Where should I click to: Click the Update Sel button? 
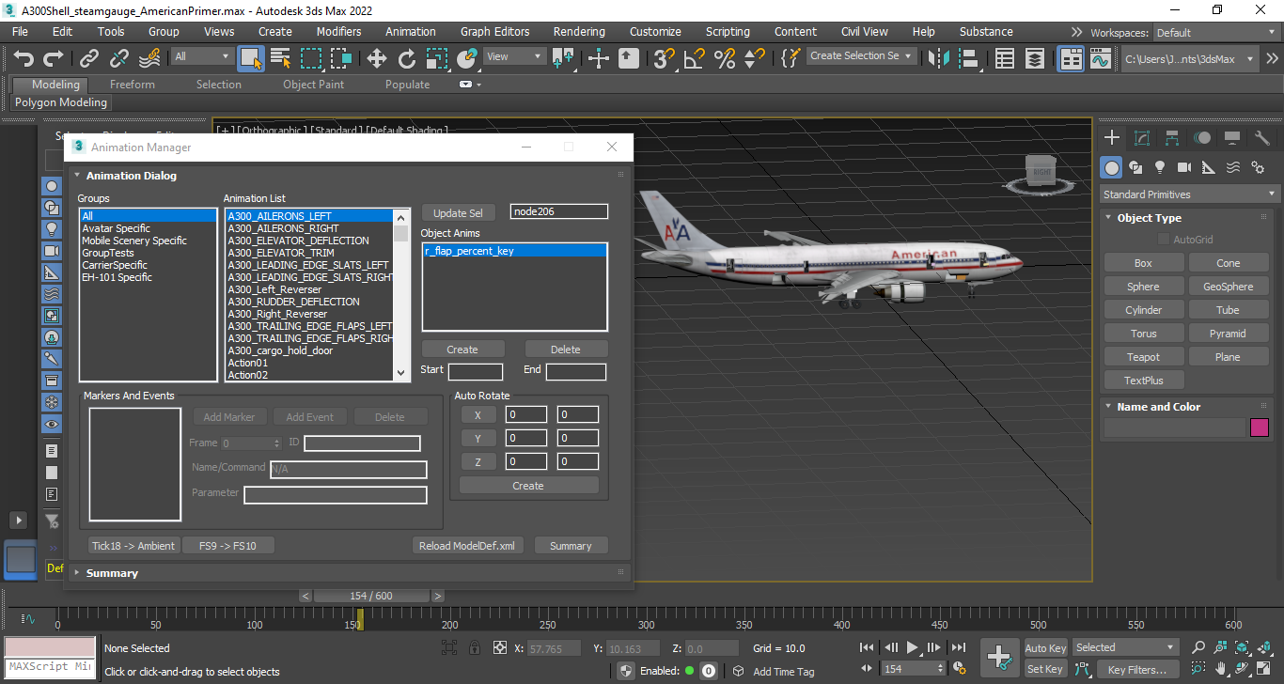458,213
